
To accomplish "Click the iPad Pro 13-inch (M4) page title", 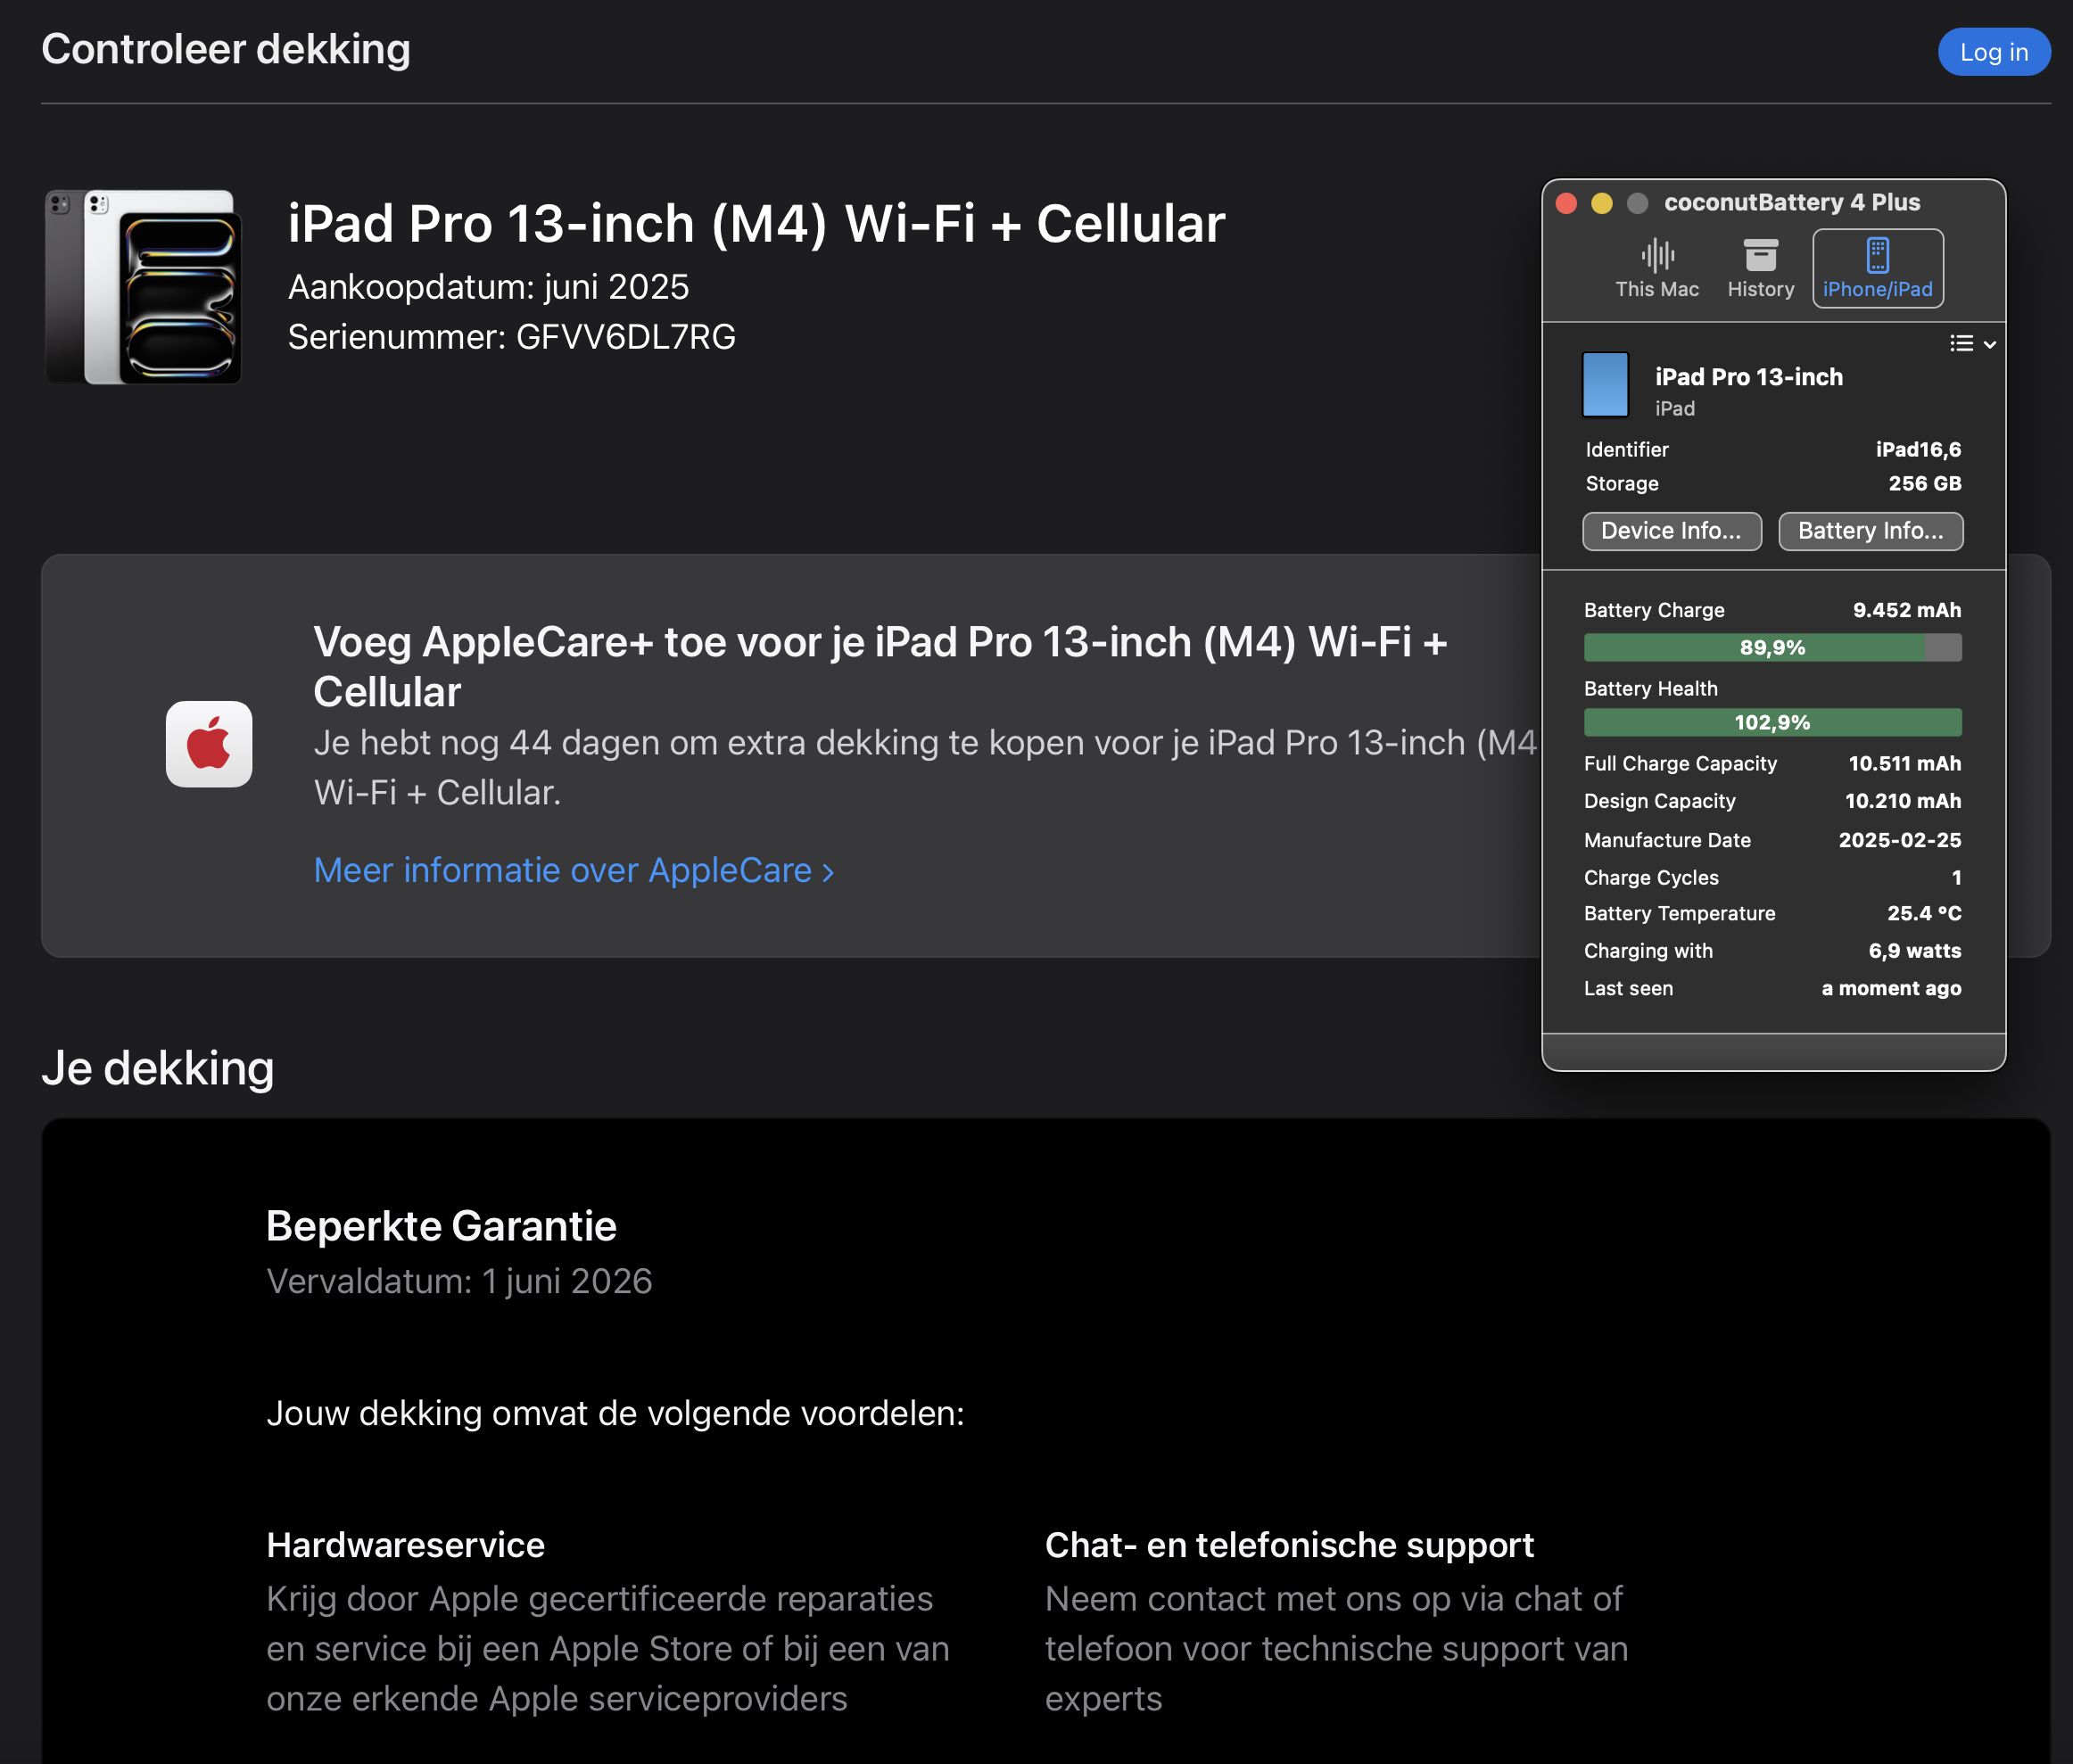I will tap(756, 223).
